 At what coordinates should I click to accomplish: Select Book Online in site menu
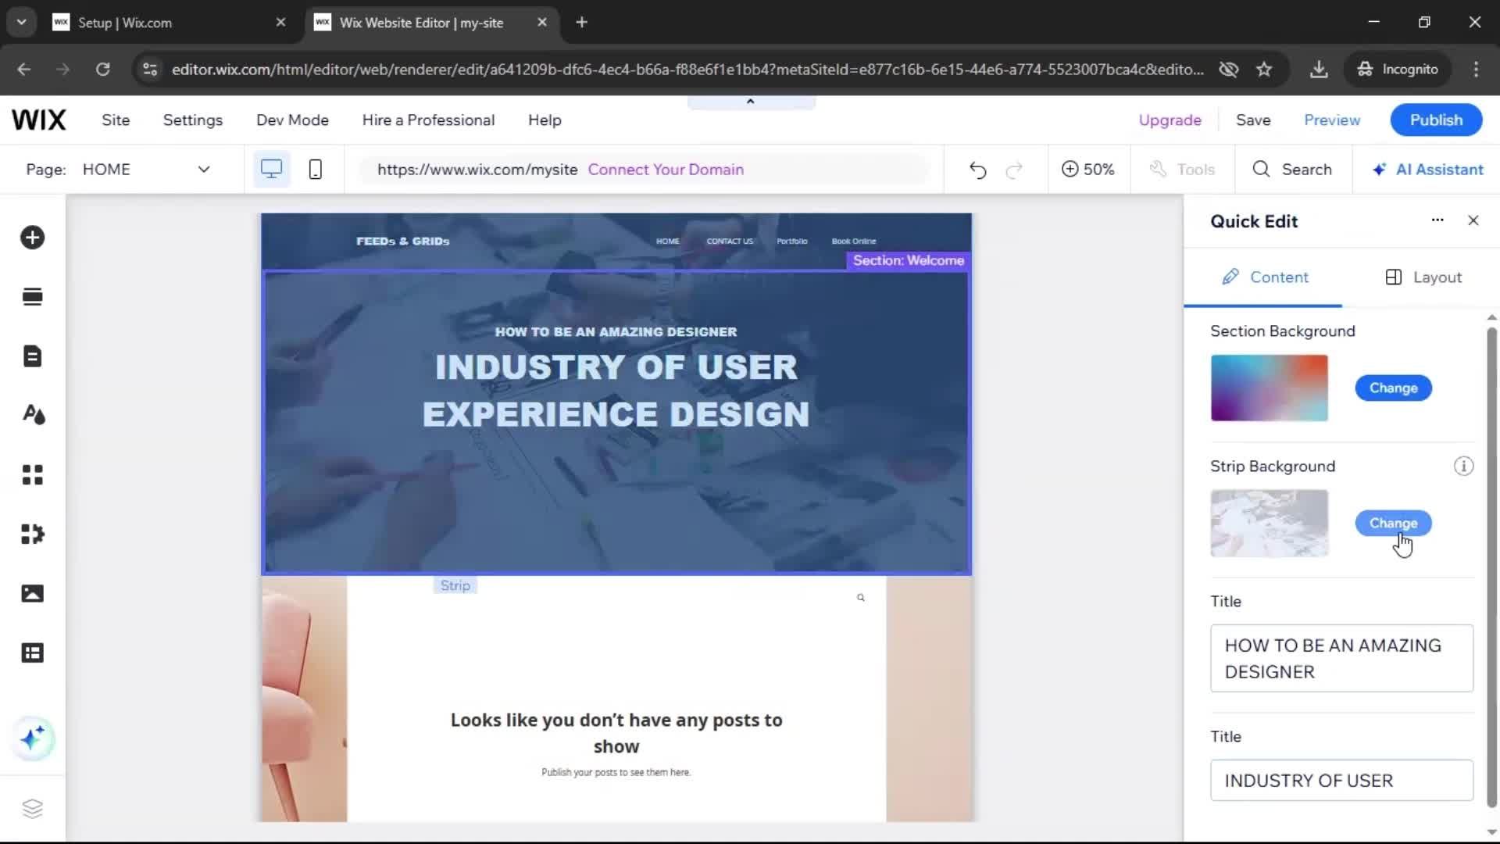click(854, 241)
